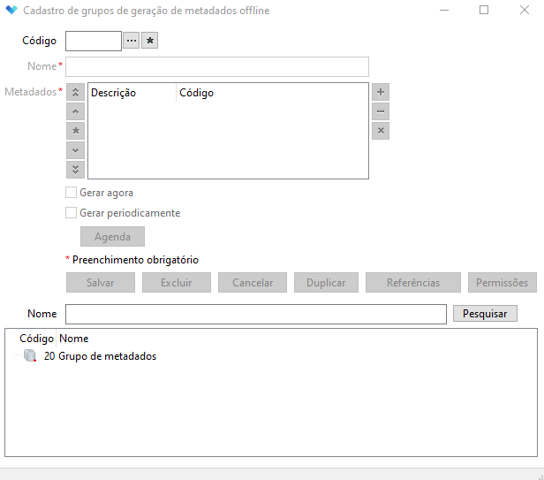Move metadata item up one position
Screen dimensions: 544x480
click(75, 111)
